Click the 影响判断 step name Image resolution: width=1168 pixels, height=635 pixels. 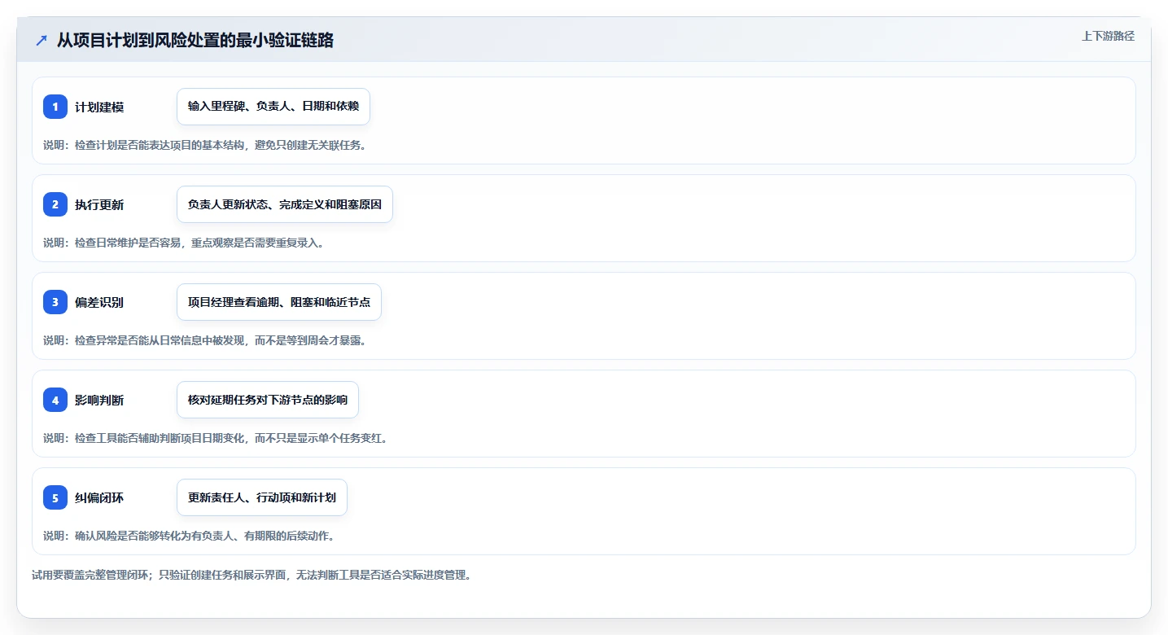click(99, 400)
